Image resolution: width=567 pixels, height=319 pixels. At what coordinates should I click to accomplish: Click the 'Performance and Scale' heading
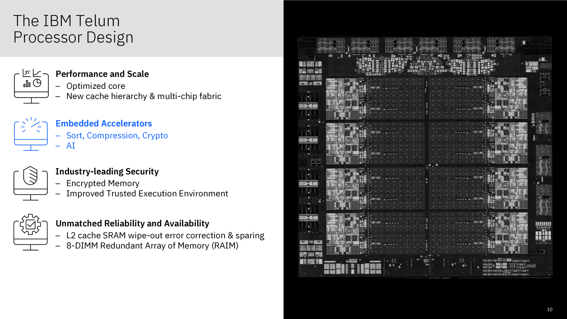pos(102,74)
